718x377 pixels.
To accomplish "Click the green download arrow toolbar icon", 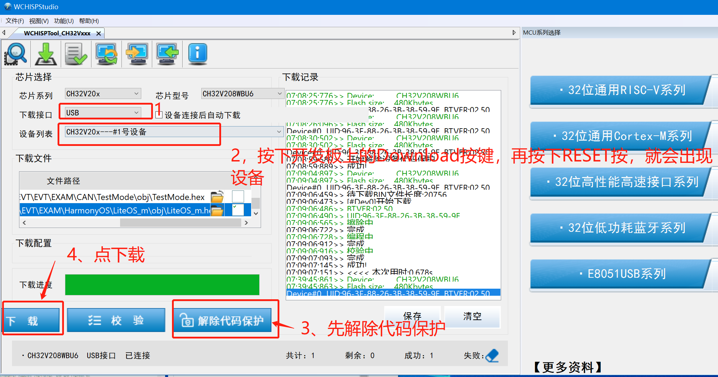I will (46, 54).
